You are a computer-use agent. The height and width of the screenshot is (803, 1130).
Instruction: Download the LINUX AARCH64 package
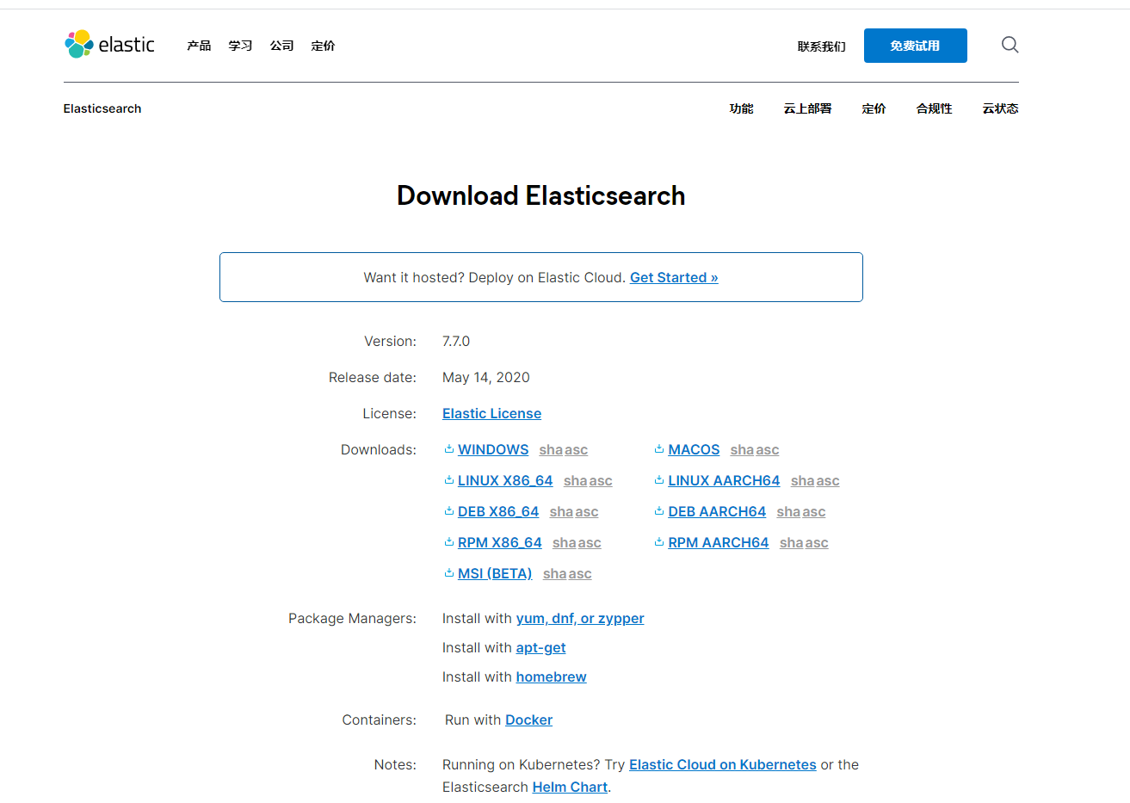point(724,480)
